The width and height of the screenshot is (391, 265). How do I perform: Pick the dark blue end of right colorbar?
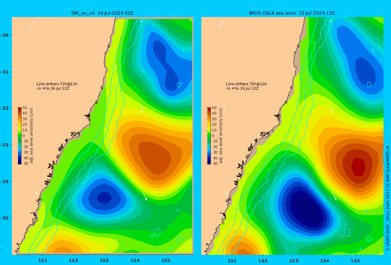click(209, 163)
